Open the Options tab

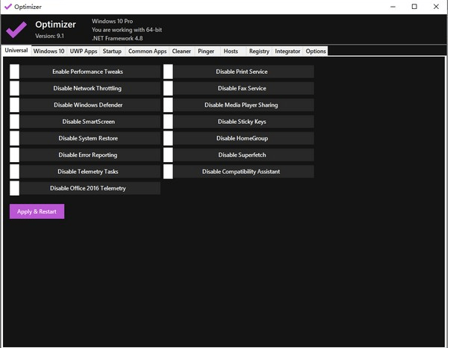(x=316, y=51)
